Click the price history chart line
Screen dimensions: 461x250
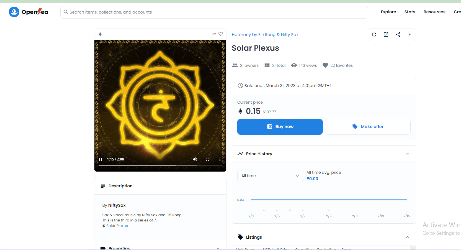pos(329,200)
